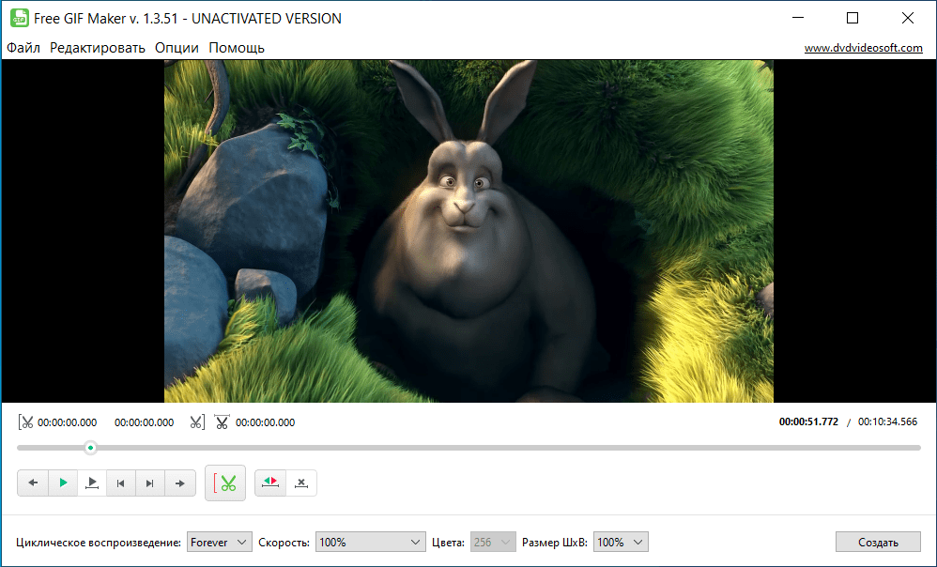
Task: Open the Редактировать menu
Action: (98, 48)
